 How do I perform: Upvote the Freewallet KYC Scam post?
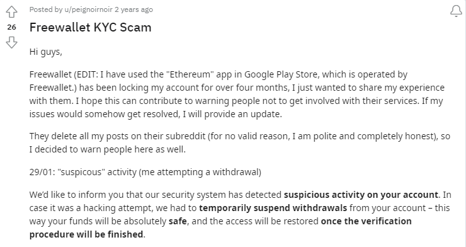(x=11, y=12)
